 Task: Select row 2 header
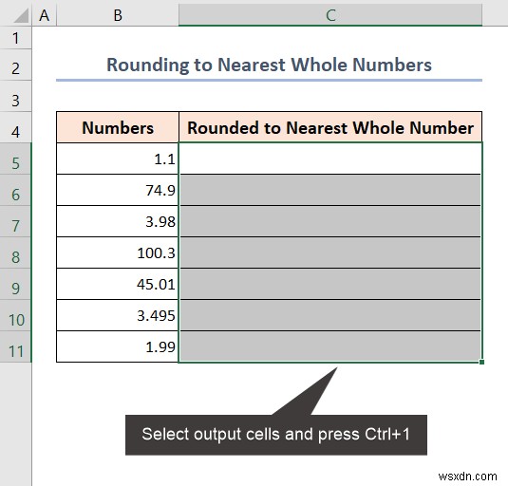pos(15,65)
